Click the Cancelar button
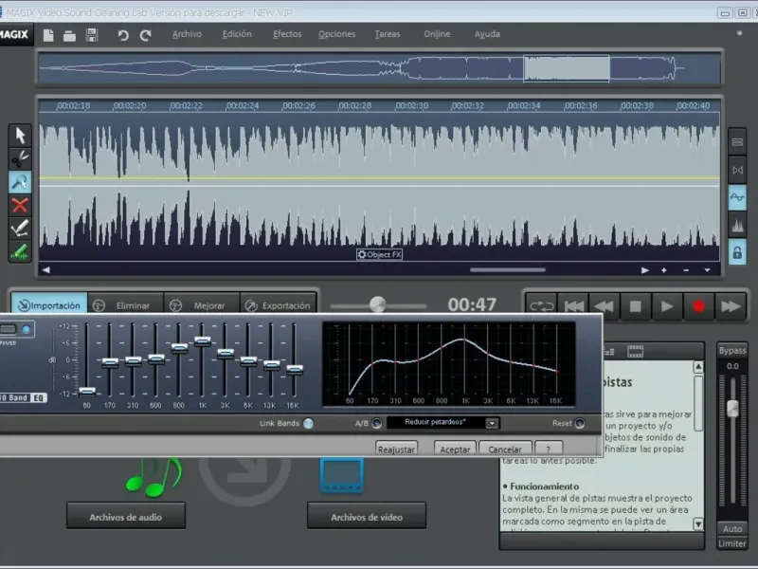The image size is (758, 569). coord(505,449)
